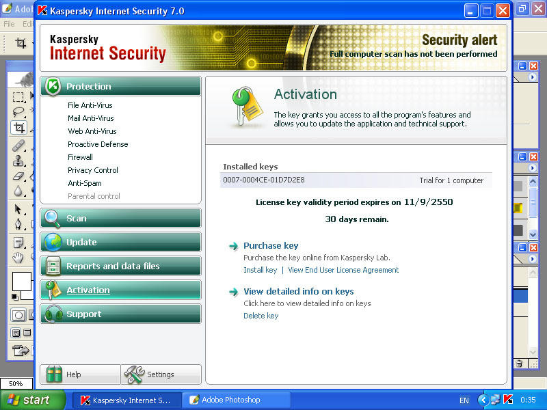Click the Kaspersky icon in the system tray
Image resolution: width=547 pixels, height=410 pixels.
click(x=508, y=400)
